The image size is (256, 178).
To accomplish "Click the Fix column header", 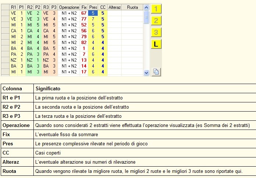I will pos(84,7).
